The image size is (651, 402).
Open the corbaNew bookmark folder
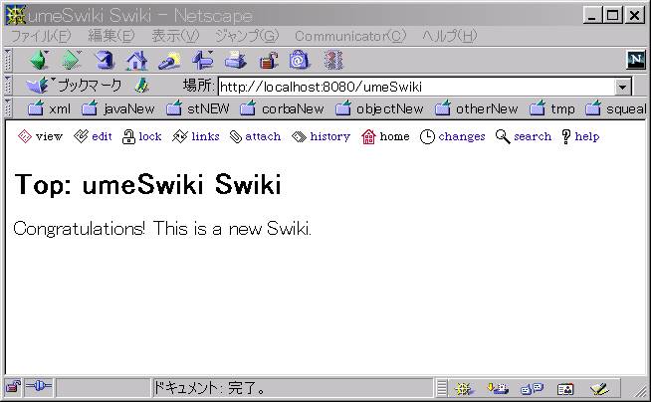tap(282, 108)
